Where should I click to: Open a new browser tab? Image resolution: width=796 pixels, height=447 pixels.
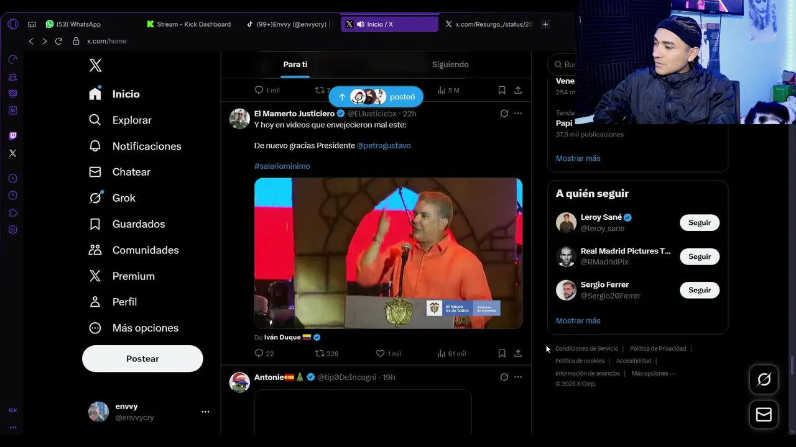pos(545,24)
